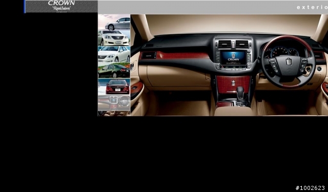Open the dark green Crown thumbnail
Image resolution: width=328 pixels, height=192 pixels.
114,71
